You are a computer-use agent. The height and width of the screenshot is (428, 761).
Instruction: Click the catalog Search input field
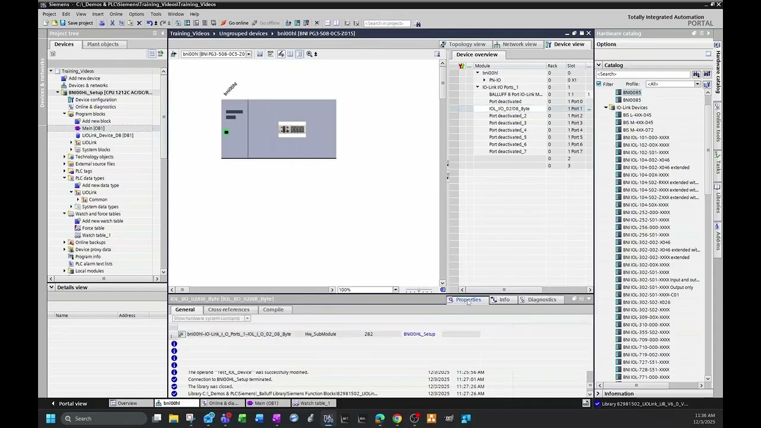[643, 74]
